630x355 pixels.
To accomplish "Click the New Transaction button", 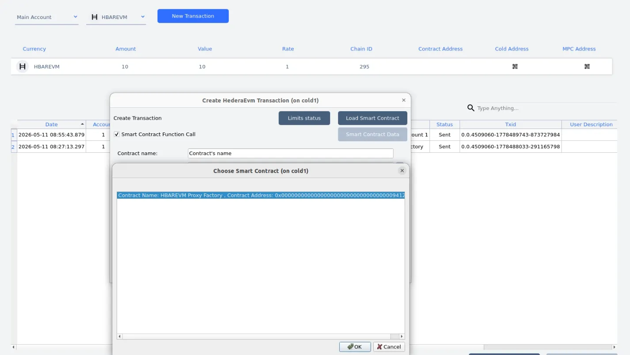I will click(x=193, y=16).
